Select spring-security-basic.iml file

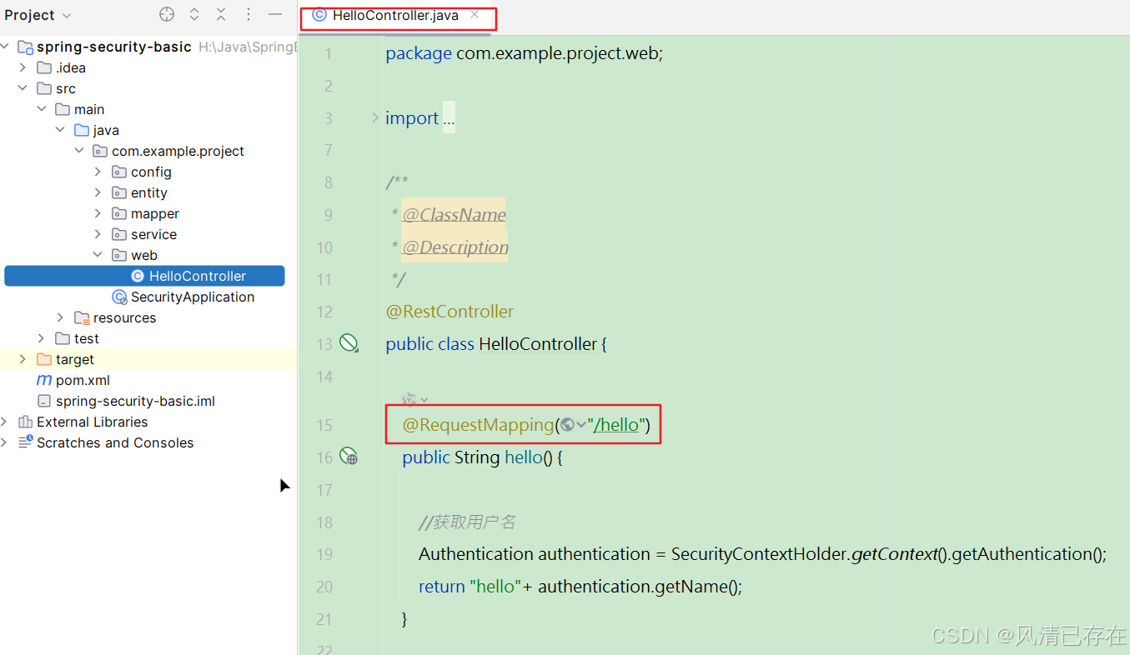pos(135,401)
